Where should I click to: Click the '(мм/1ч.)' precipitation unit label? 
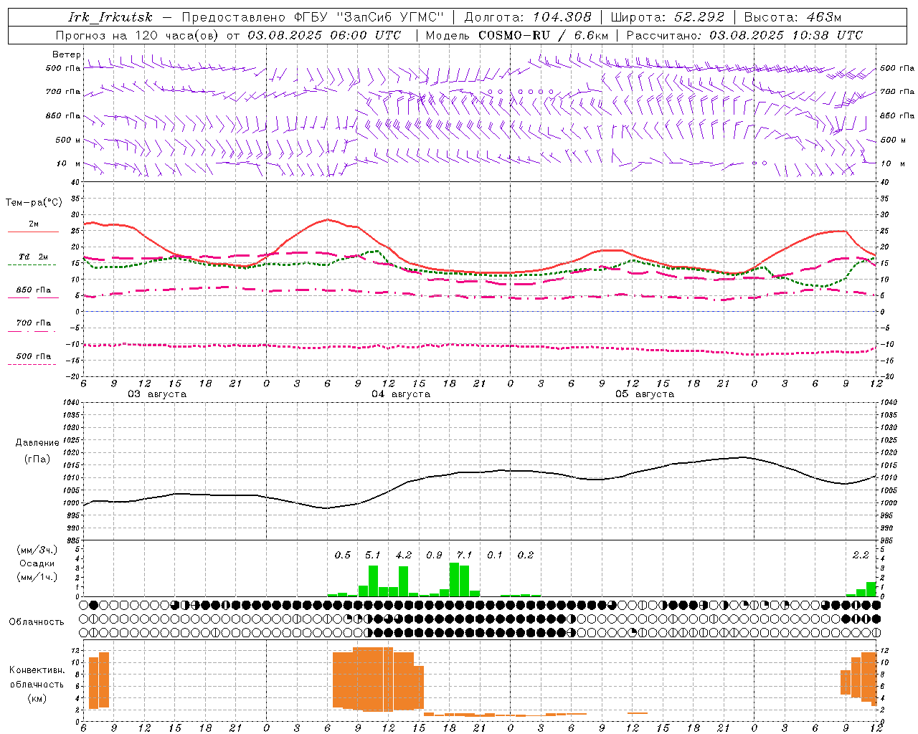[x=37, y=576]
